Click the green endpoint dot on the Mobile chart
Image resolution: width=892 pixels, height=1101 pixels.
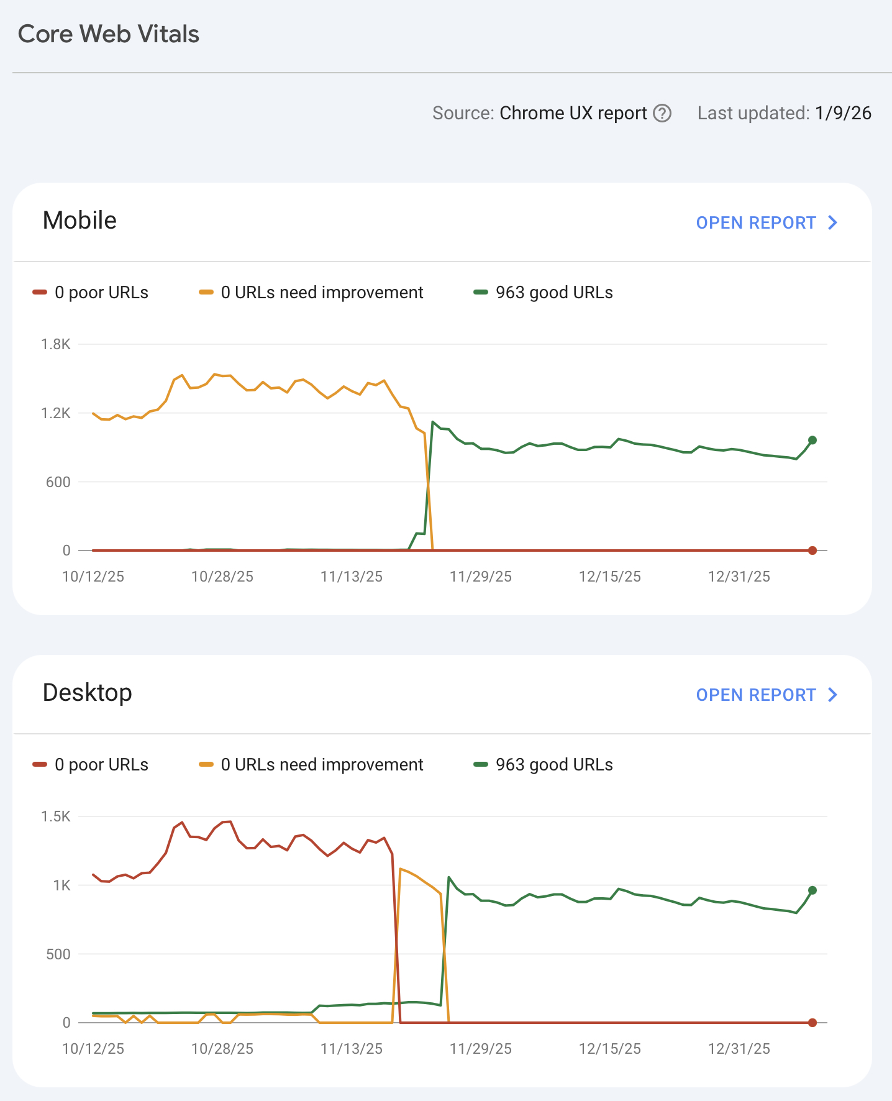812,439
